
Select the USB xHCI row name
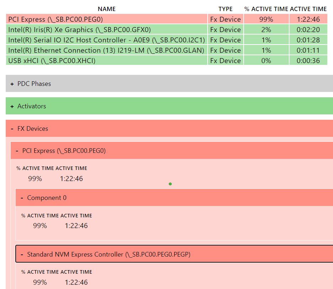click(x=52, y=61)
